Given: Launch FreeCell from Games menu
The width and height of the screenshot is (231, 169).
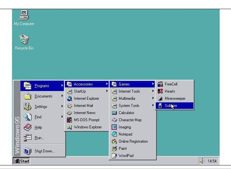Looking at the screenshot, I should pos(175,84).
